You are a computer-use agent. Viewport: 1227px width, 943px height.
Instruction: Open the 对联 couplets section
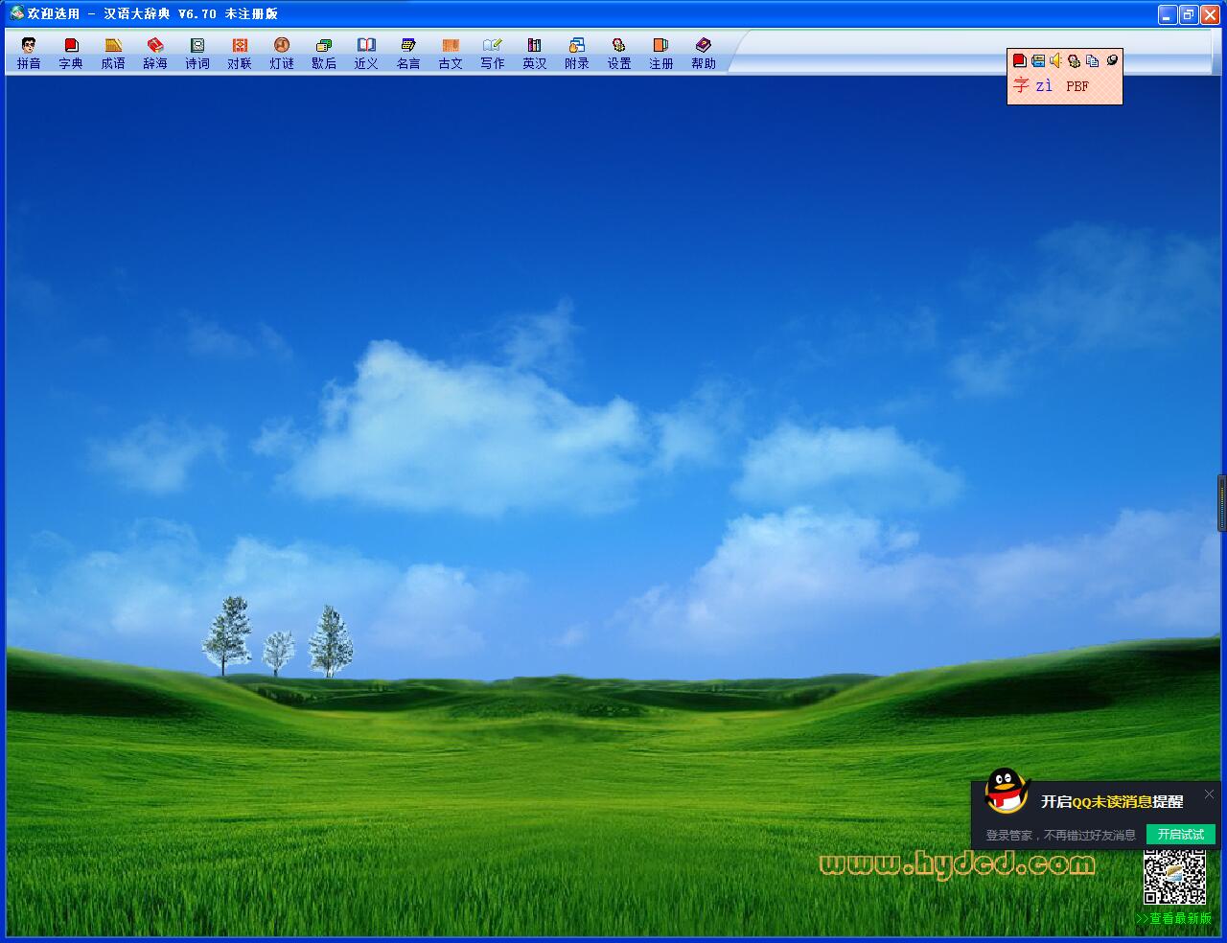pyautogui.click(x=240, y=53)
